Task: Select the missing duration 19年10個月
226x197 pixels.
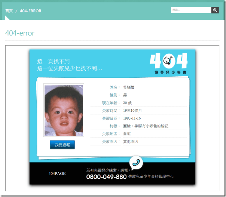Action: pyautogui.click(x=132, y=111)
